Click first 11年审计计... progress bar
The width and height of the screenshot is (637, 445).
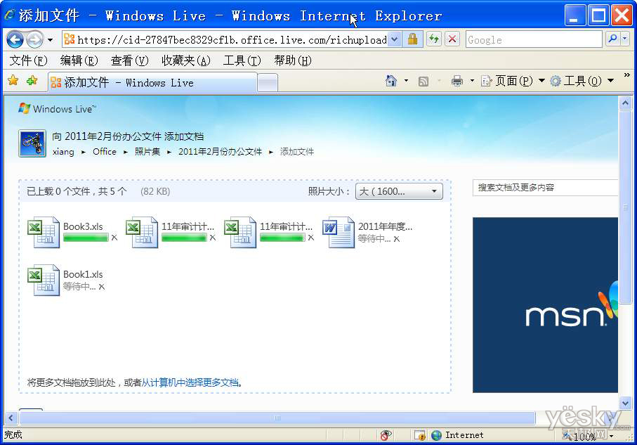coord(184,238)
